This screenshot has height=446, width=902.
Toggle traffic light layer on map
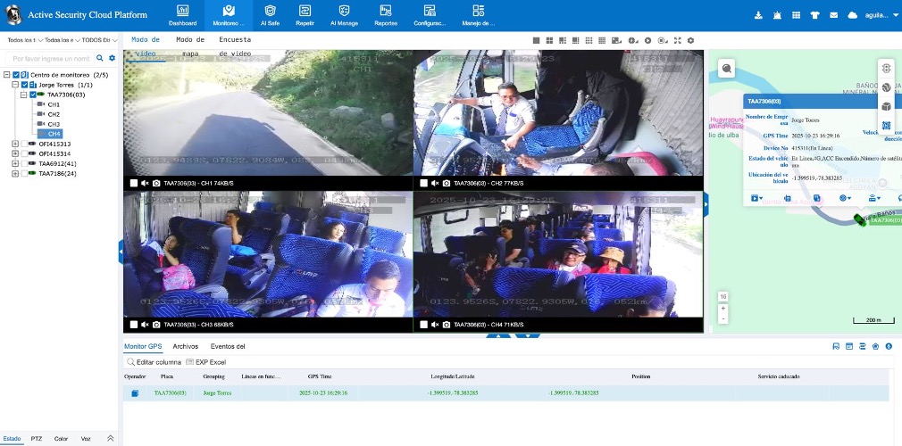(887, 69)
